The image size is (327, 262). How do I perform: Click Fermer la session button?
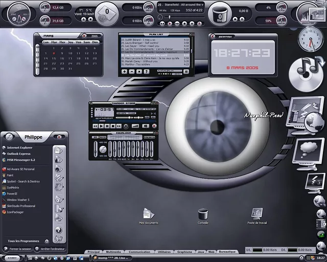pyautogui.click(x=18, y=249)
